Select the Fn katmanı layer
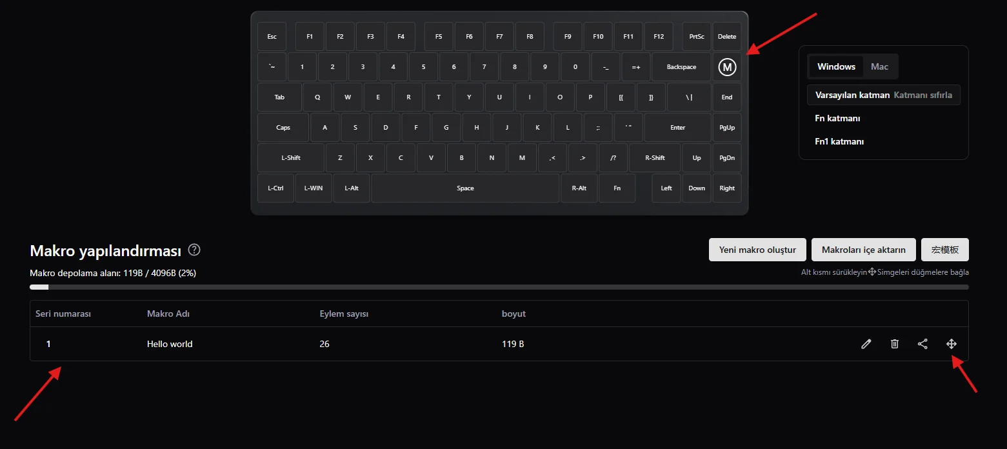 837,118
